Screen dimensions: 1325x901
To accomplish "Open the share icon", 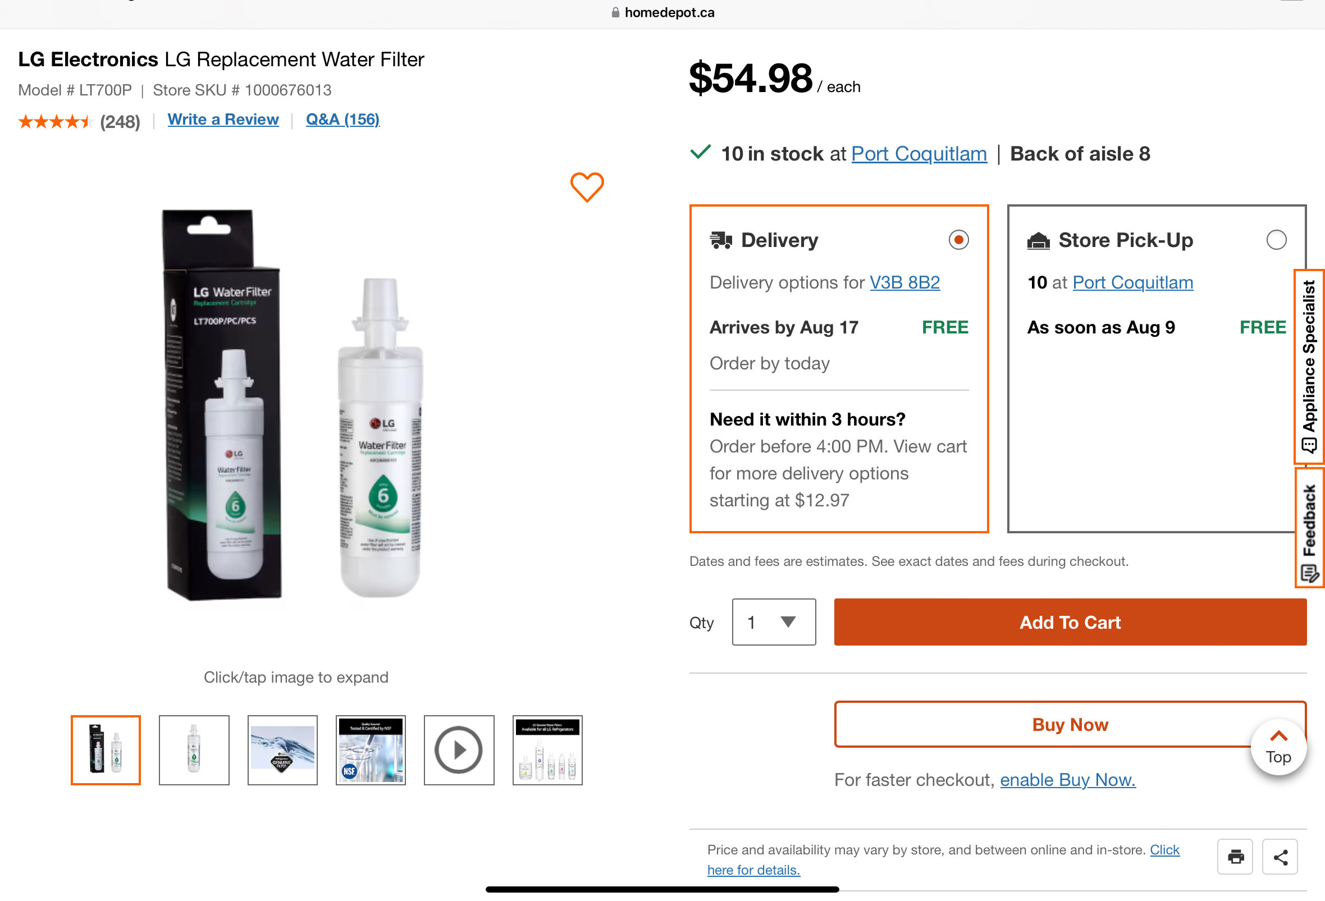I will 1280,856.
